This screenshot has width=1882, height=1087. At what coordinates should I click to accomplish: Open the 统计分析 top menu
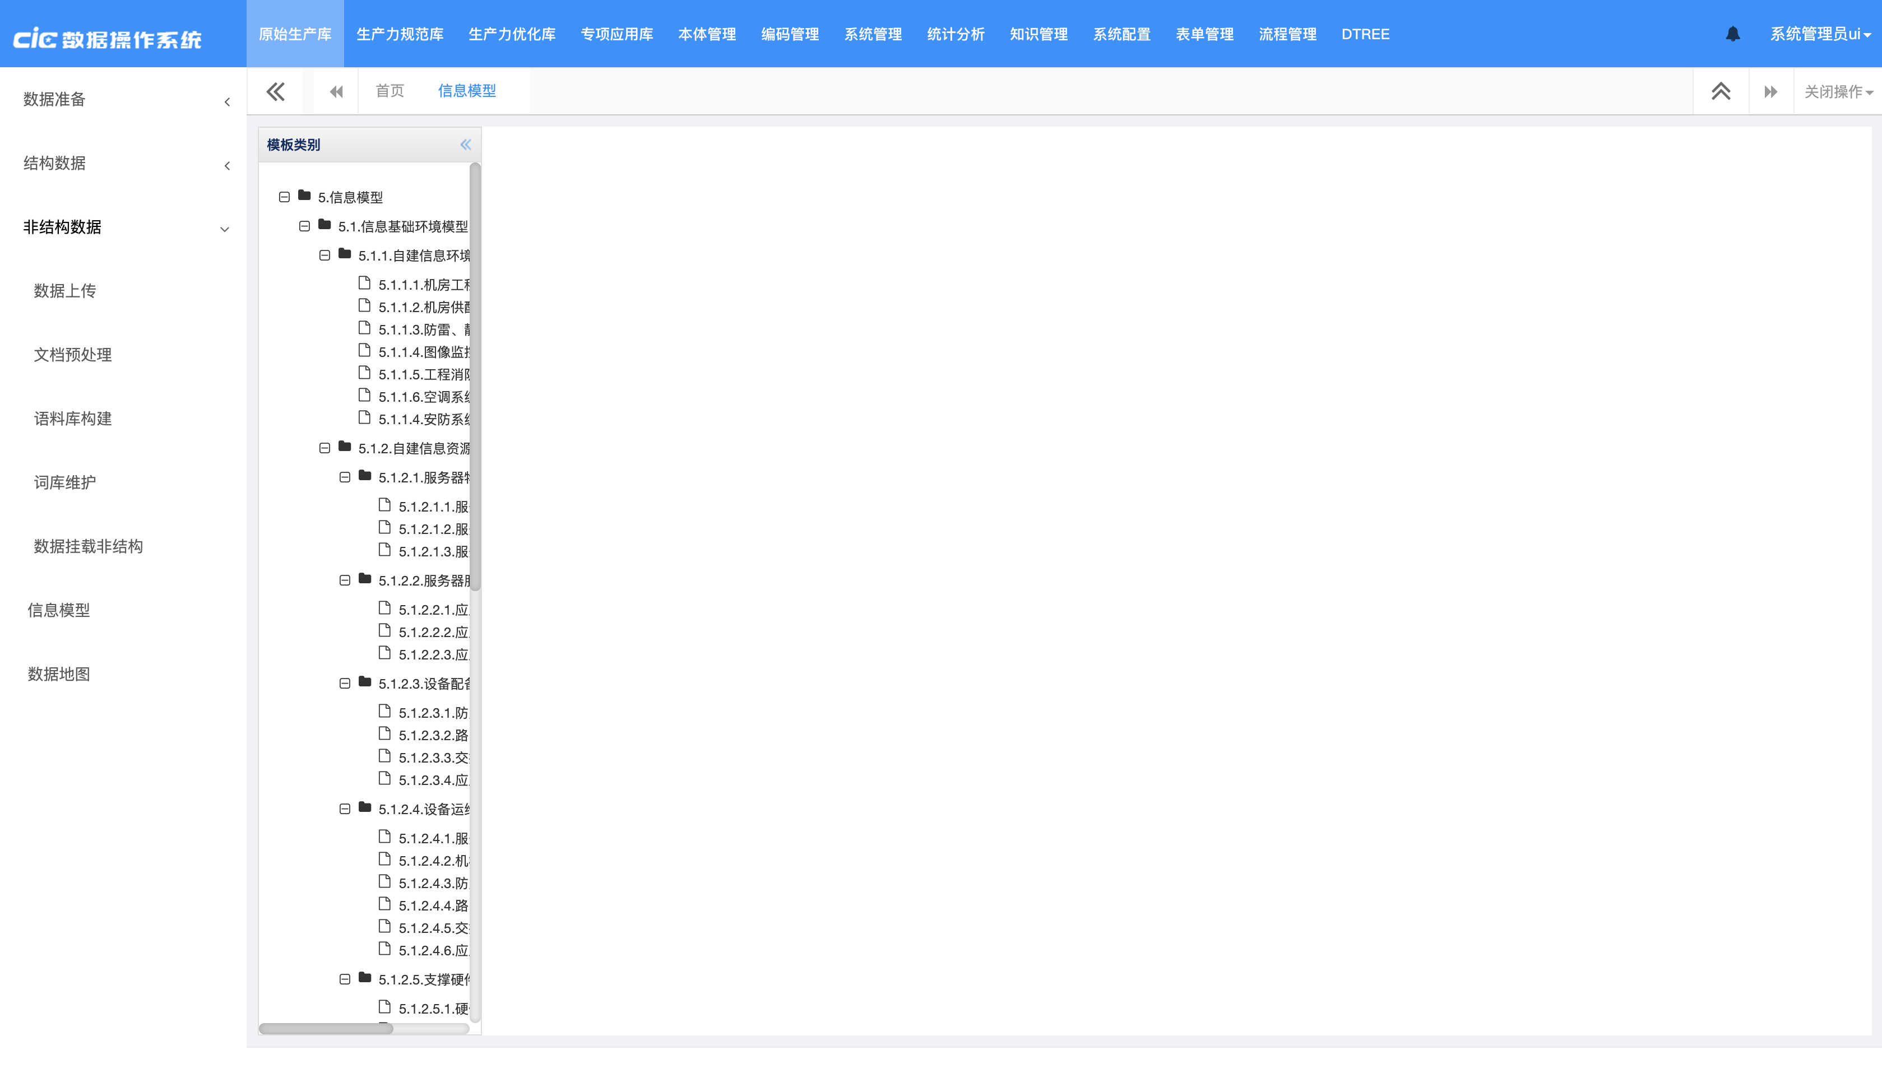[955, 34]
